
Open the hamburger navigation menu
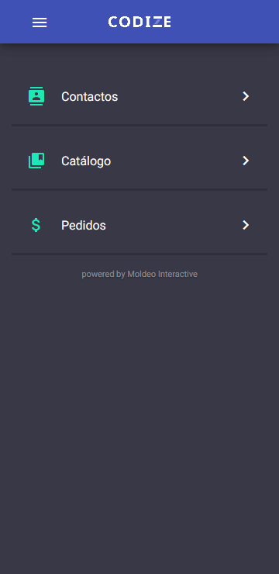40,22
